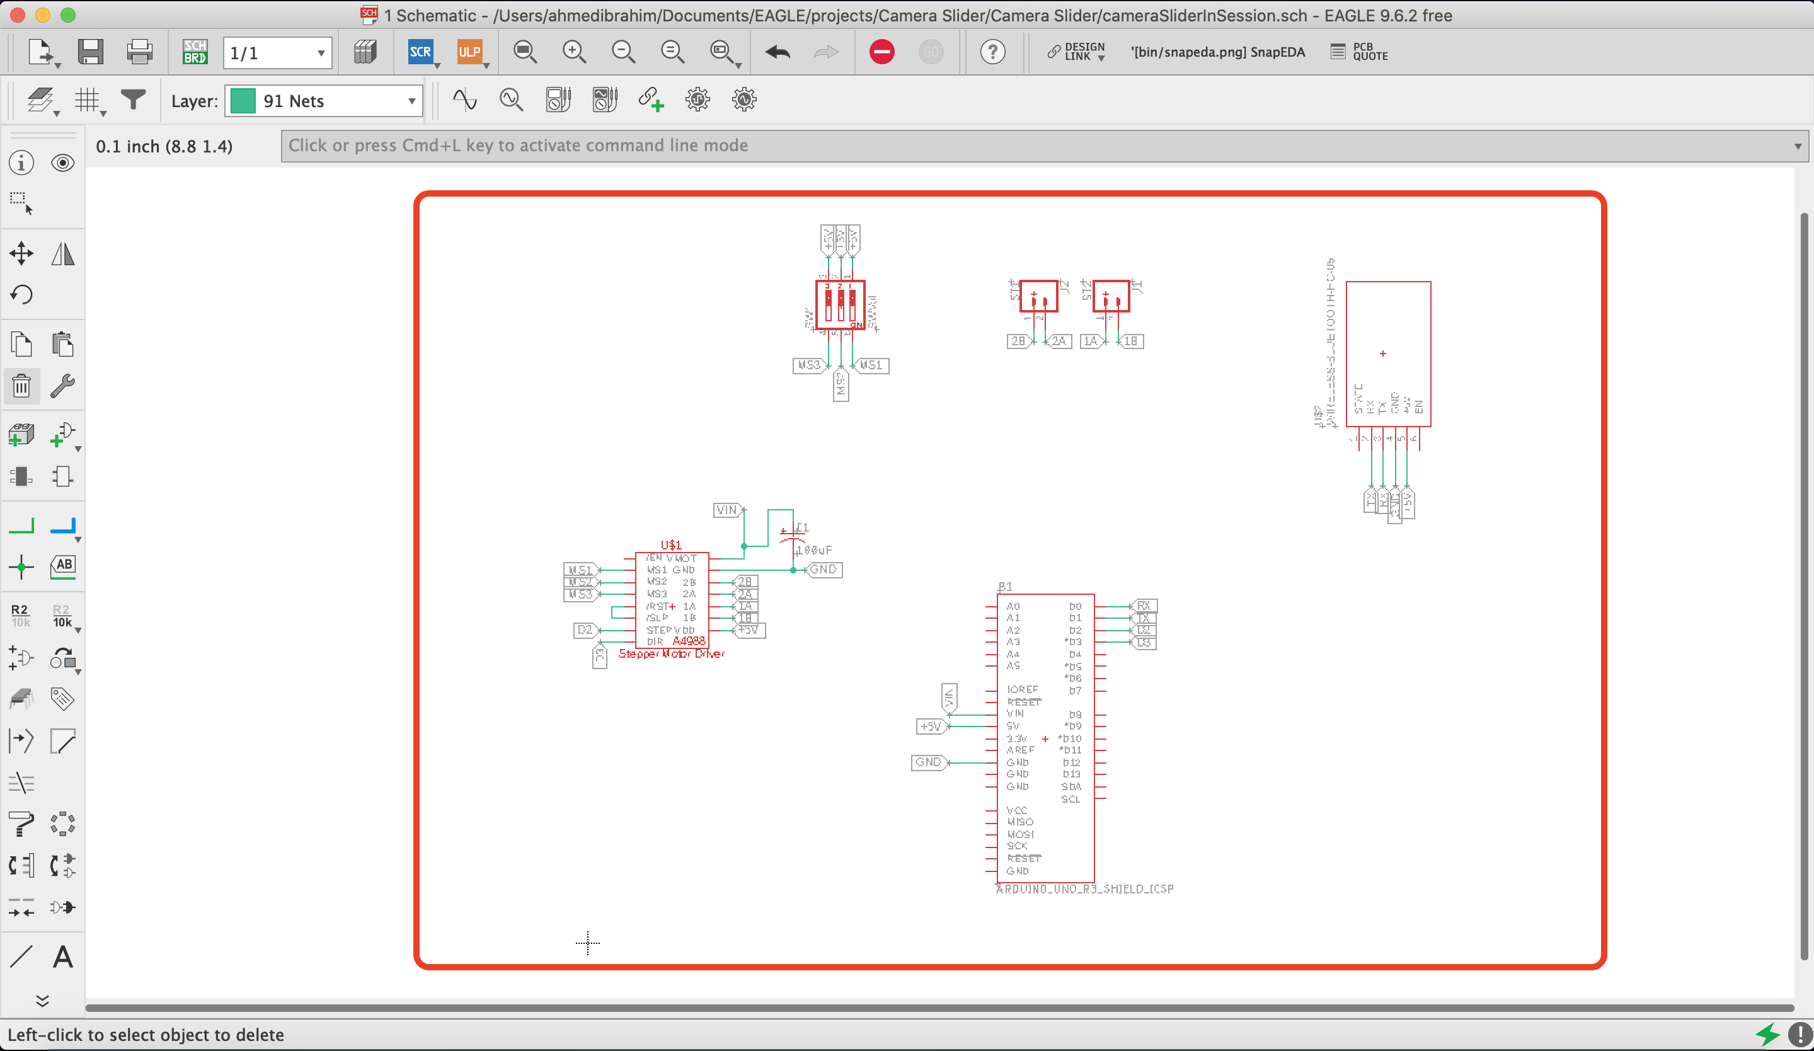Click the vertical scrollbar on the right
Image resolution: width=1814 pixels, height=1051 pixels.
(x=1803, y=587)
